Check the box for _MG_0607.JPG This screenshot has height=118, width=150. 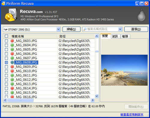pos(6,58)
